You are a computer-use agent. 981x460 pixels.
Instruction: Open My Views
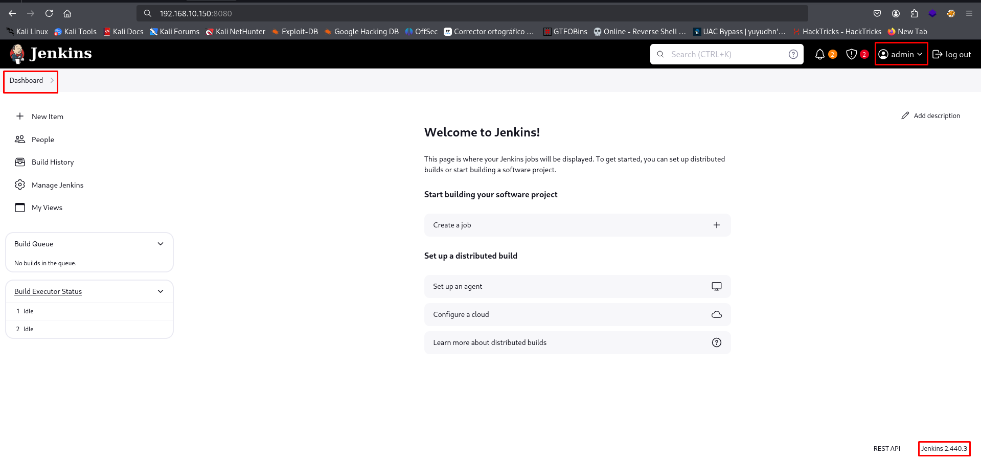[x=47, y=208]
